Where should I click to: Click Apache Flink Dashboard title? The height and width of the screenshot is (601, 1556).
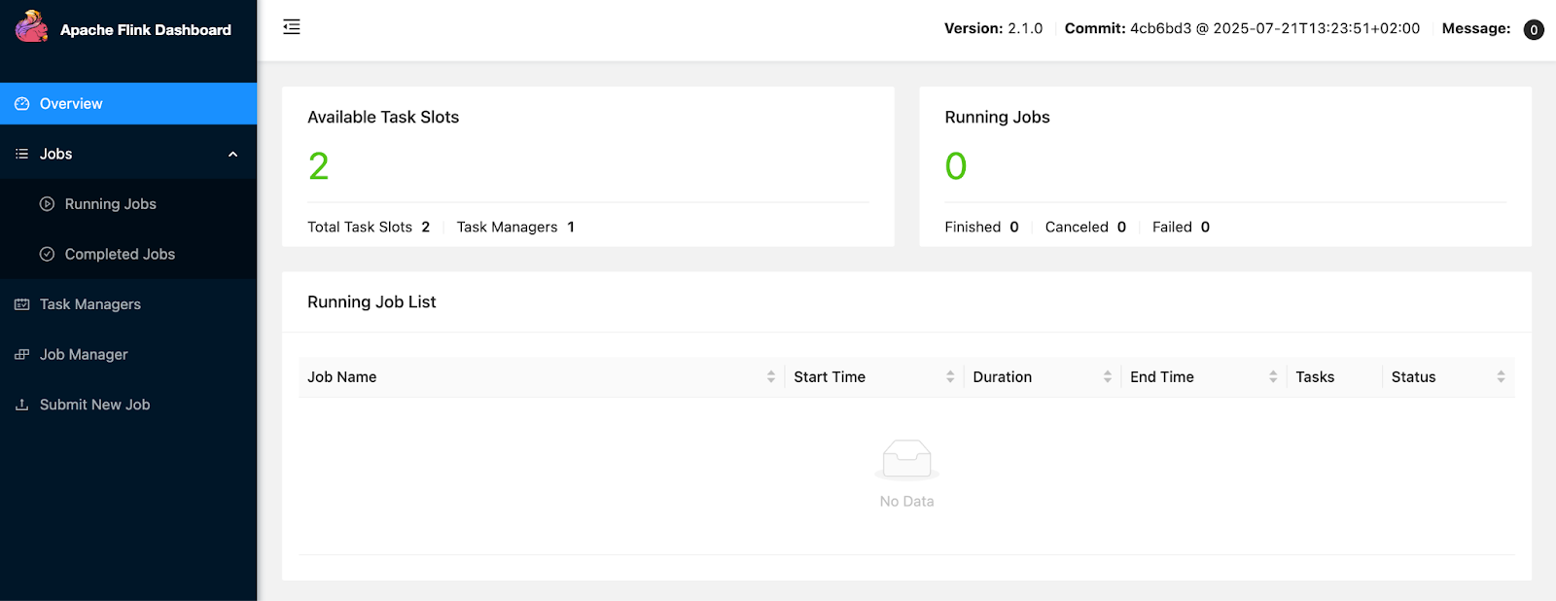click(x=146, y=30)
